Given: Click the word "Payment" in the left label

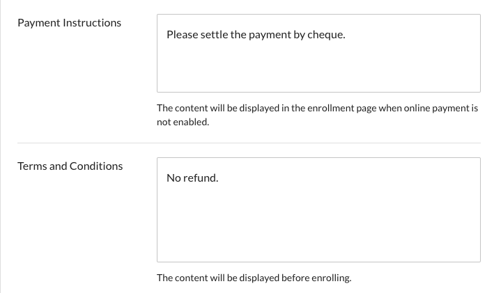Looking at the screenshot, I should (x=39, y=23).
